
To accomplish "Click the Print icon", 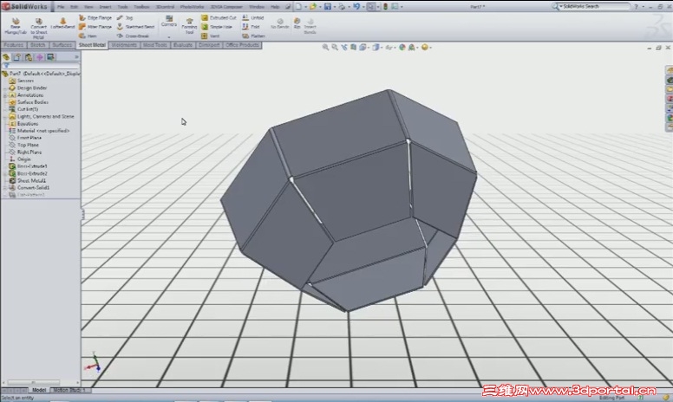I will pyautogui.click(x=342, y=6).
